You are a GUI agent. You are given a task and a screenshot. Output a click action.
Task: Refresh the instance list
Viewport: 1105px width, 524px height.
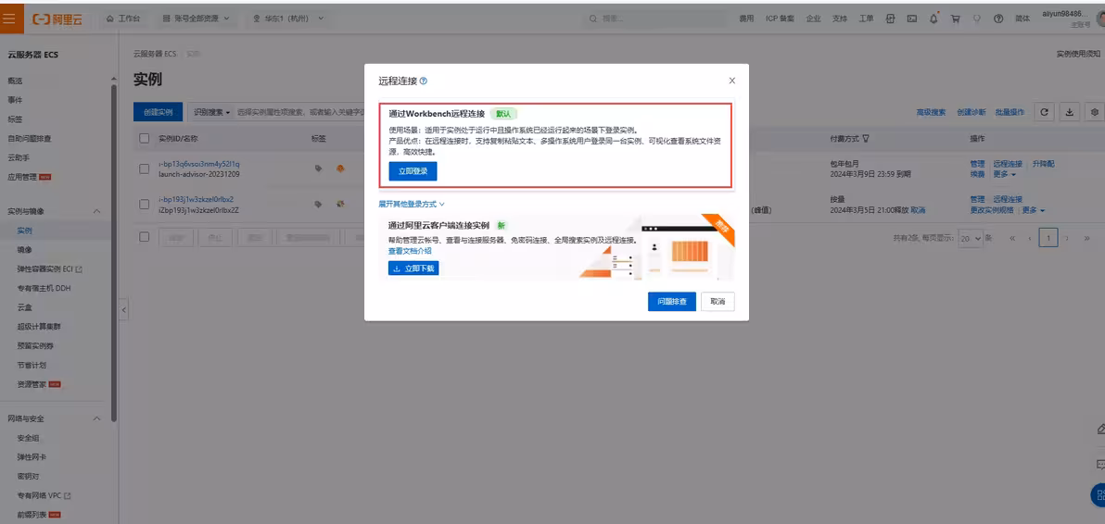click(x=1045, y=112)
